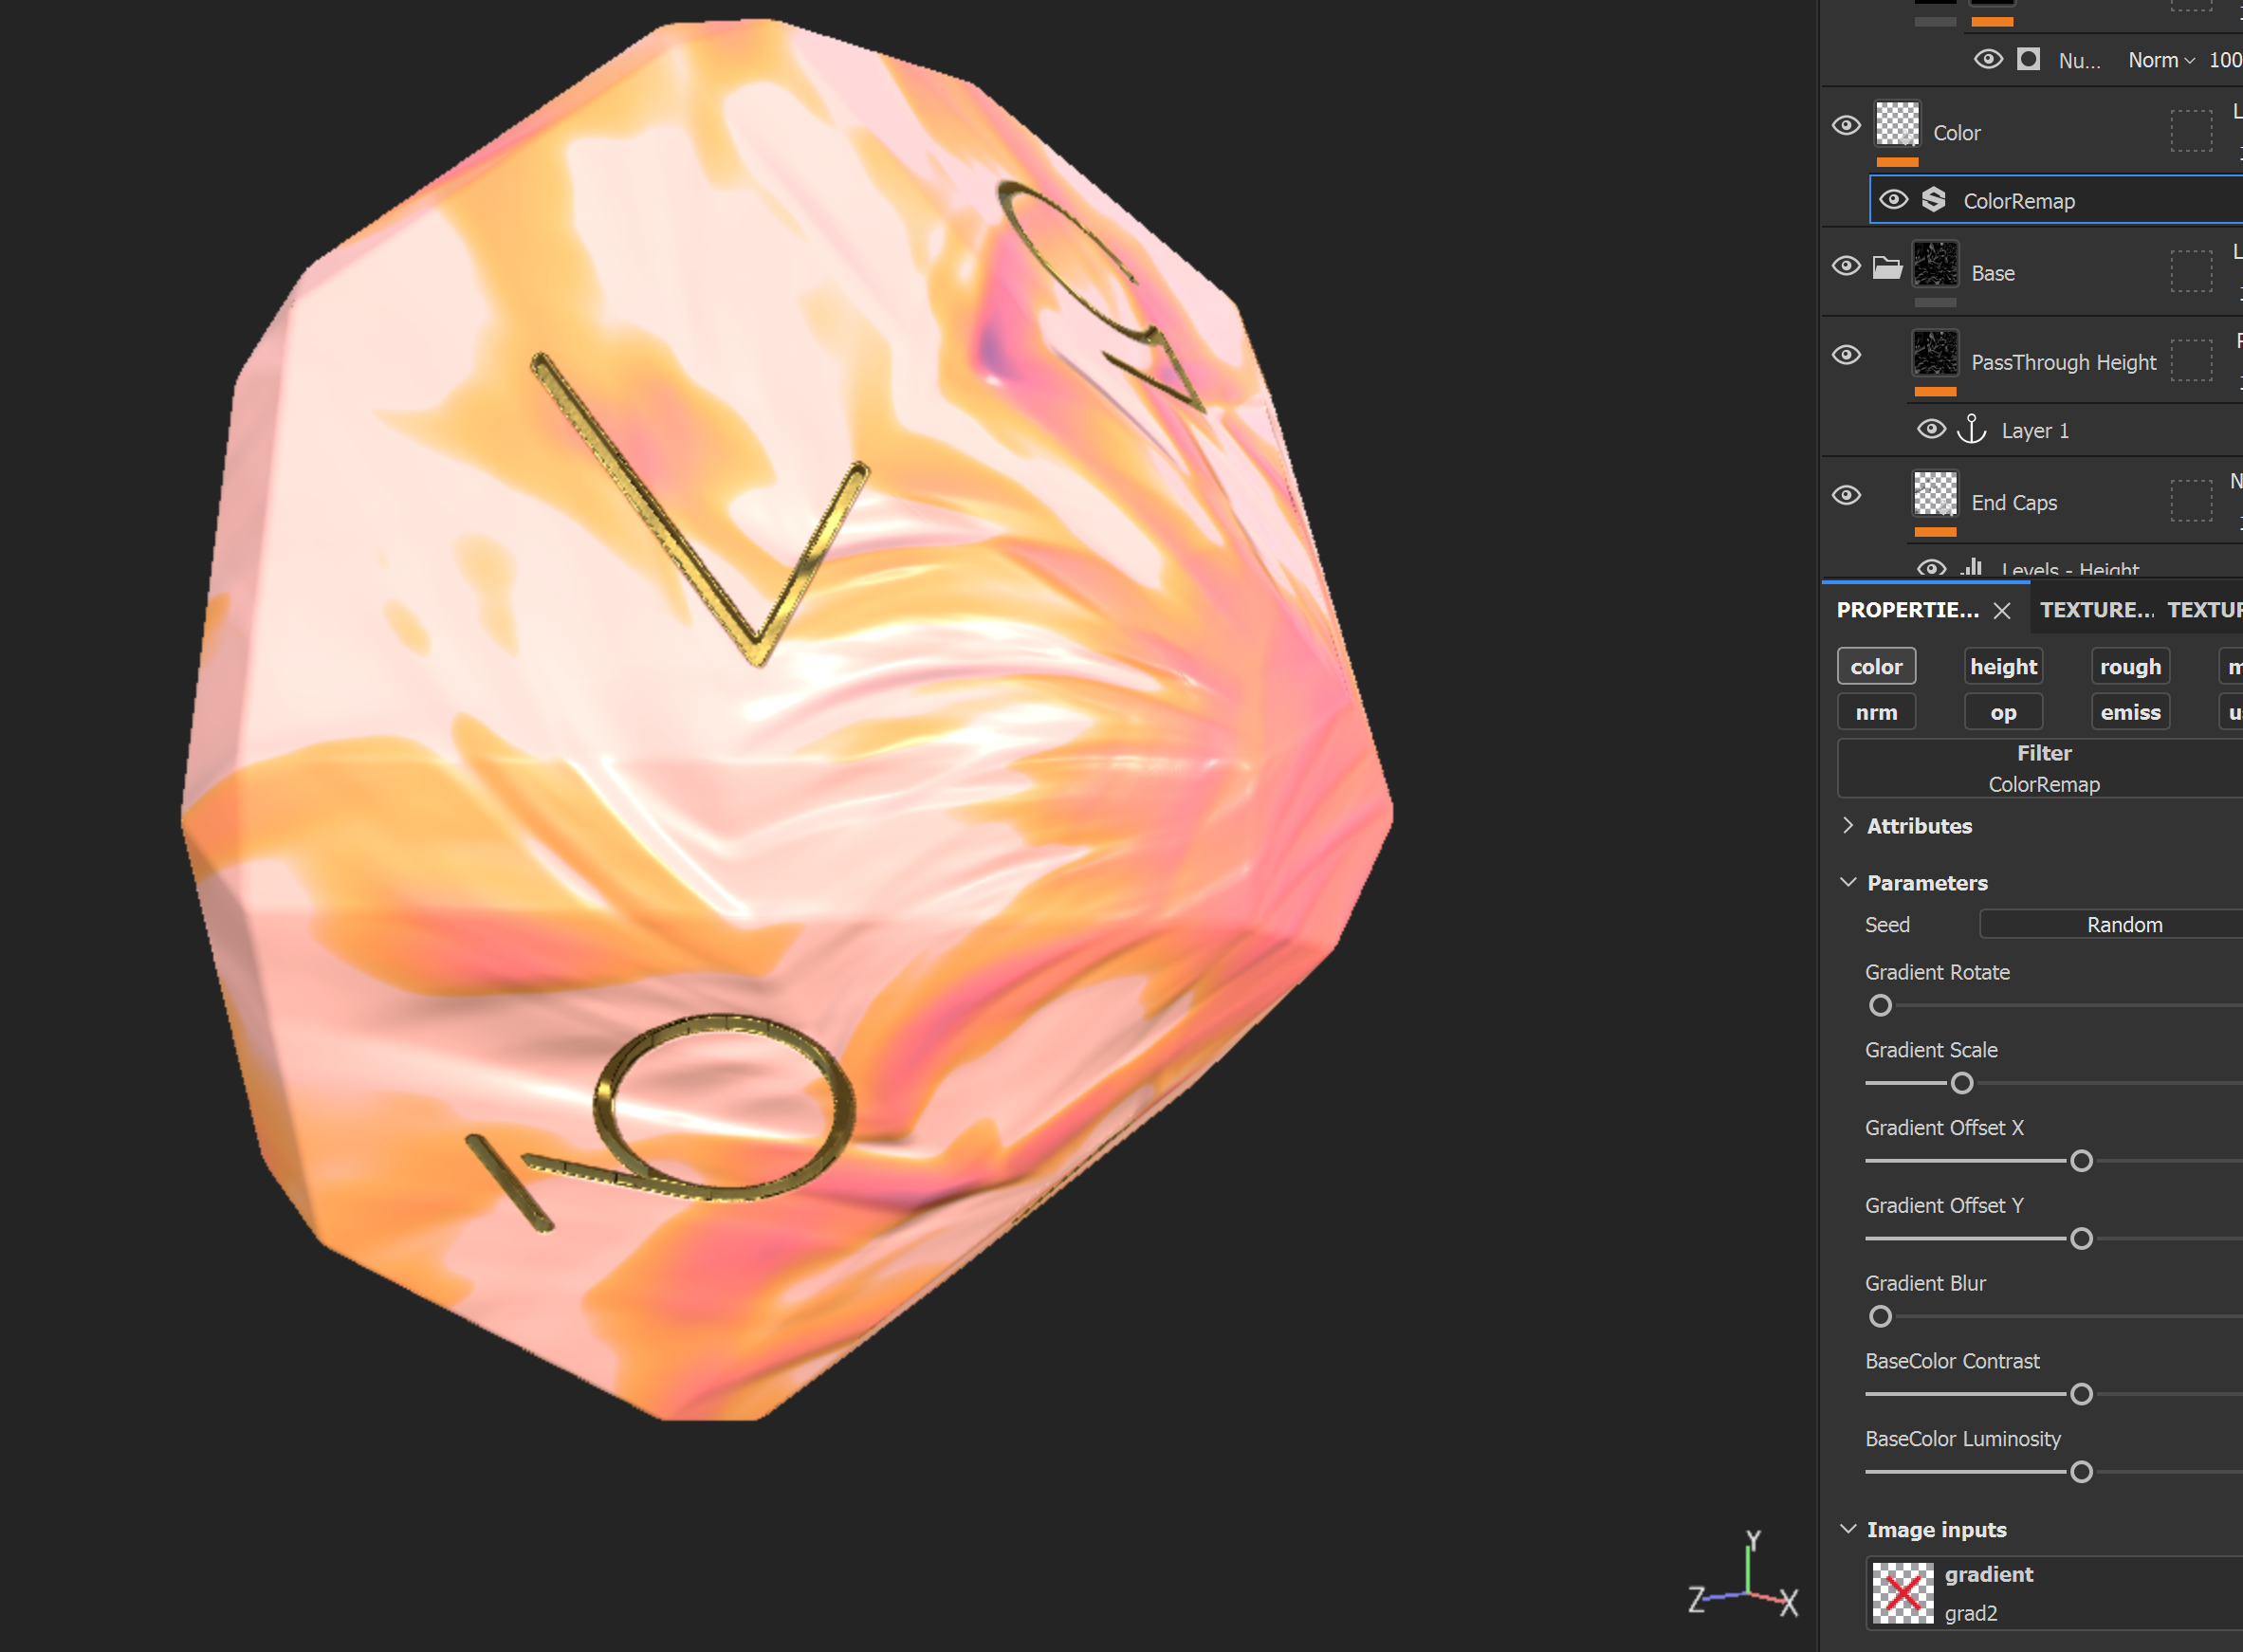
Task: Open the ColorRemap filter selector
Action: click(2043, 784)
